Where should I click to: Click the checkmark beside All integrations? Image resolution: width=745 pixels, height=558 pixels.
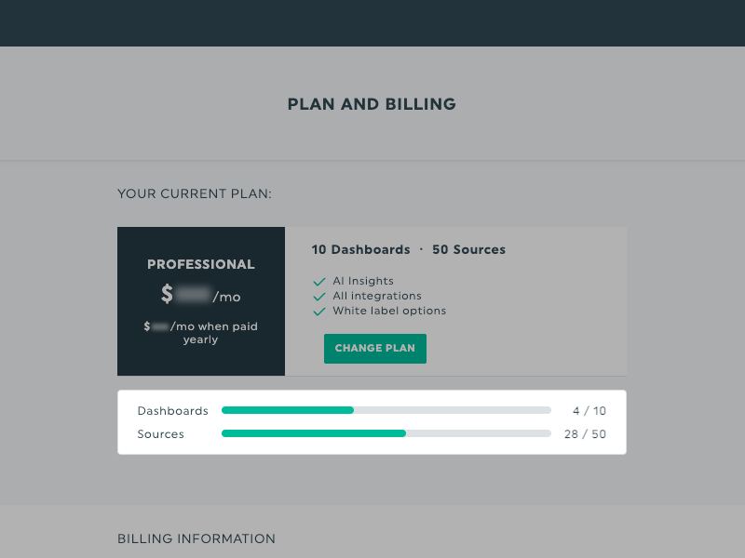click(x=319, y=296)
